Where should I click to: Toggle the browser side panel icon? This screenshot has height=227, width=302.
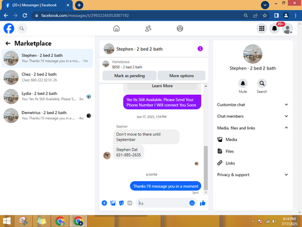(x=277, y=16)
